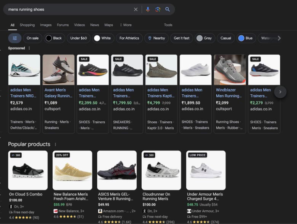The image size is (297, 224).
Task: Click the 20% OFF badge on New Balance
Action: pyautogui.click(x=62, y=155)
